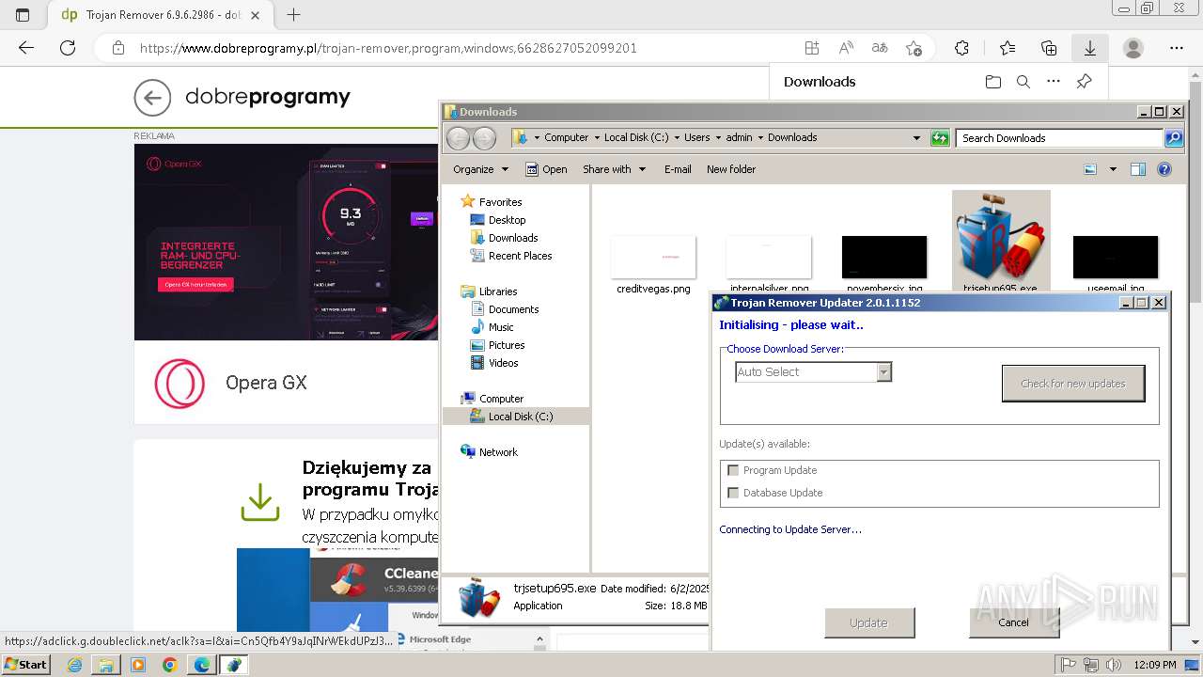The height and width of the screenshot is (677, 1203).
Task: Expand view options dropdown arrow
Action: (1113, 169)
